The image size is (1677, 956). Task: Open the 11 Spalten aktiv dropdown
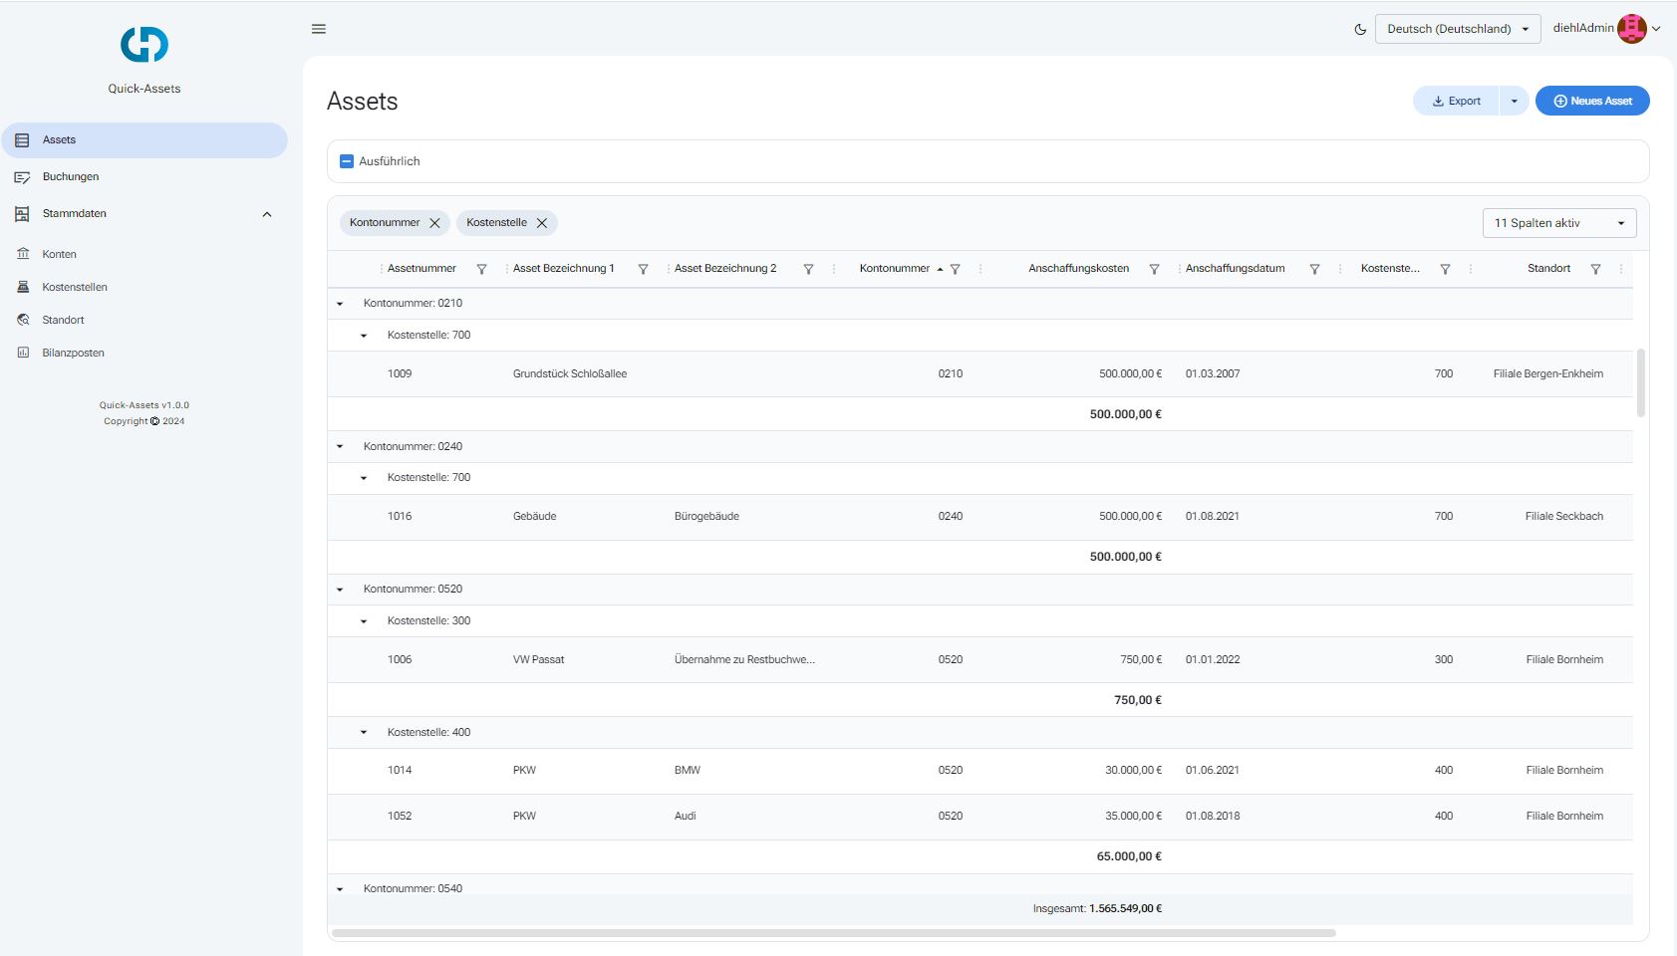click(1558, 223)
